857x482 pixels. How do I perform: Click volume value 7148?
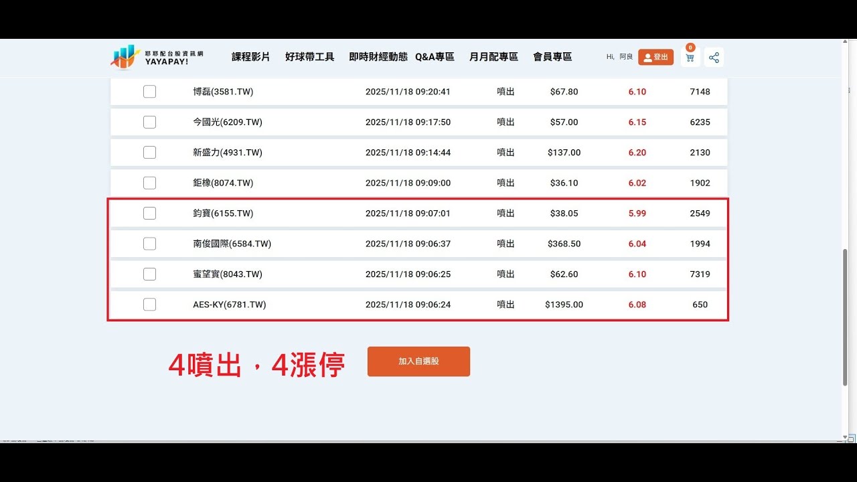click(700, 92)
